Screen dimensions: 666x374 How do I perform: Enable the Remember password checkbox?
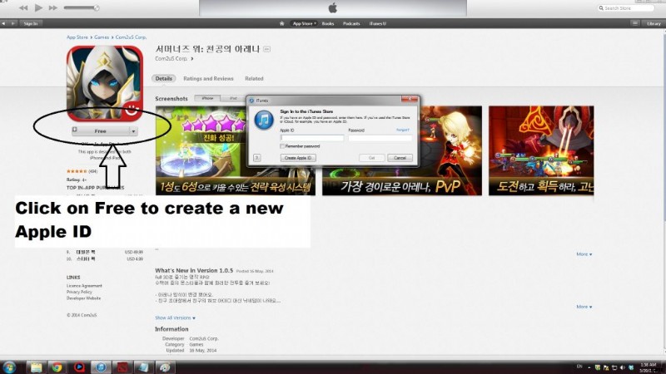pyautogui.click(x=283, y=145)
